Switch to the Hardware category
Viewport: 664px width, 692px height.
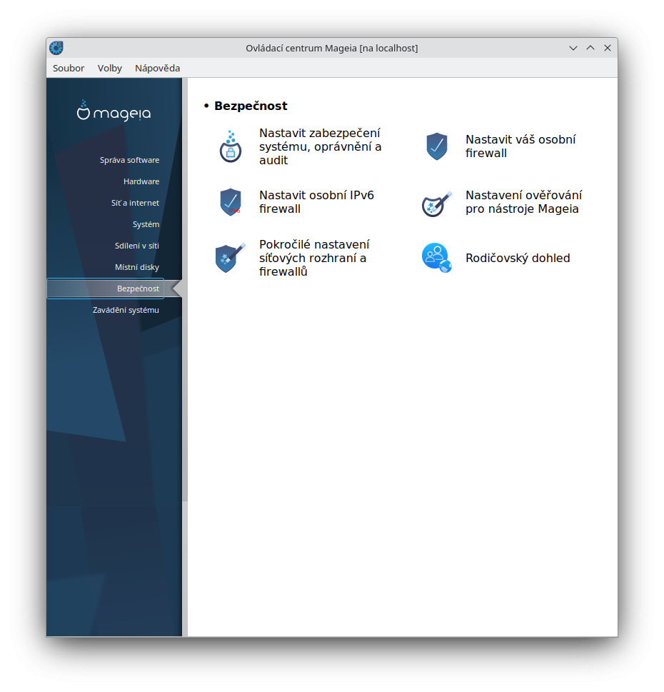[x=141, y=181]
